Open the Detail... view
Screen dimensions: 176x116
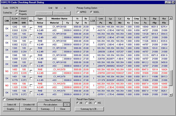tap(29, 109)
